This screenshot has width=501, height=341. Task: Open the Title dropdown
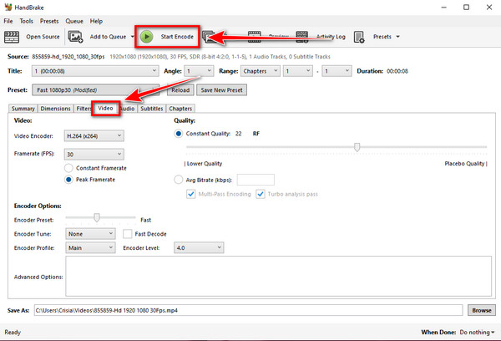[95, 71]
